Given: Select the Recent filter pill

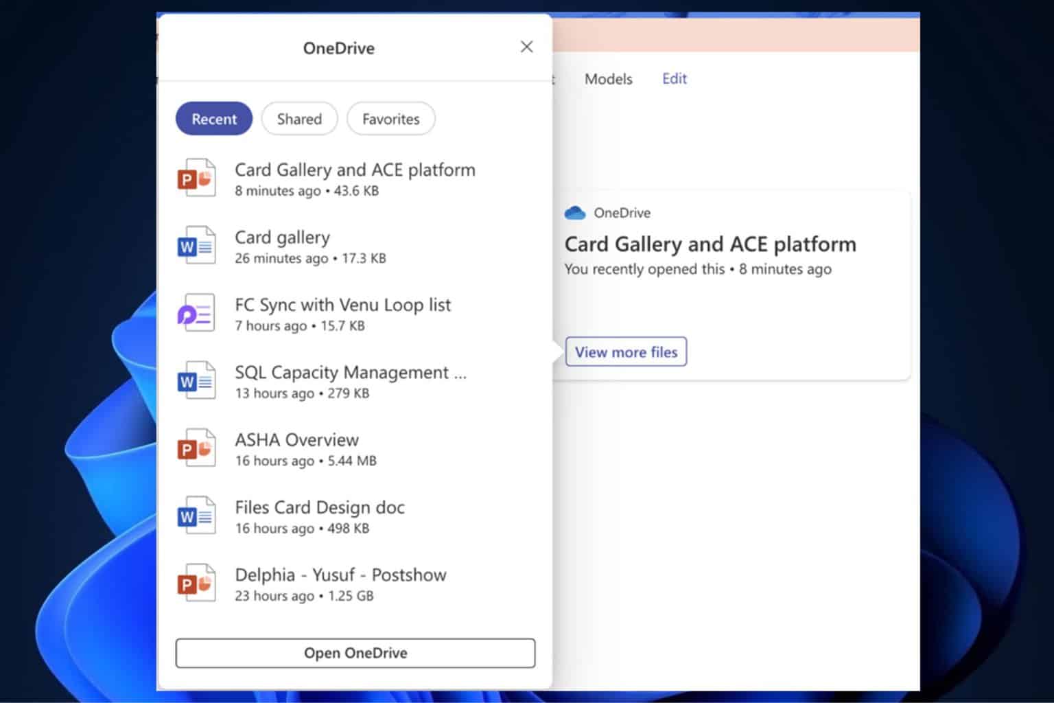Looking at the screenshot, I should click(x=214, y=119).
